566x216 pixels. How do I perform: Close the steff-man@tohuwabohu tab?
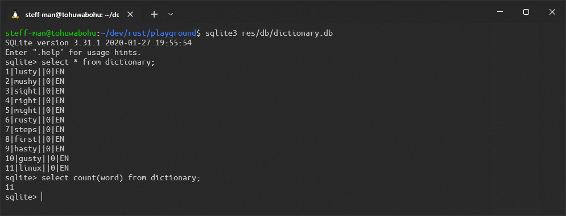point(130,14)
